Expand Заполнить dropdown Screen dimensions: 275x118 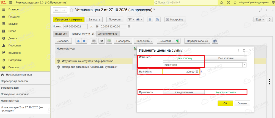point(144,41)
